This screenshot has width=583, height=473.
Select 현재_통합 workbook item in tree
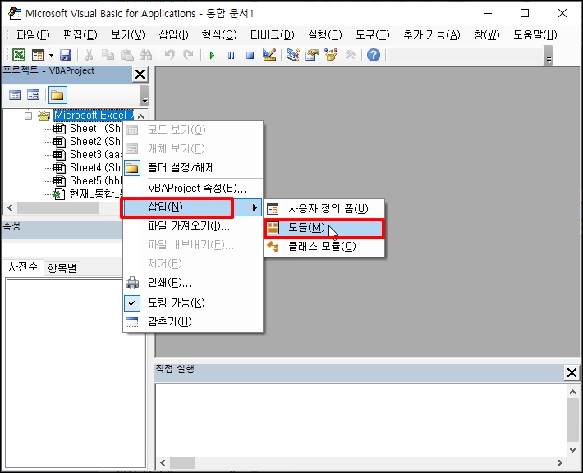89,193
